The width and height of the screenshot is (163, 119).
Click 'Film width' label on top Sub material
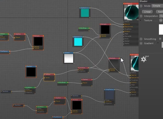(128, 36)
